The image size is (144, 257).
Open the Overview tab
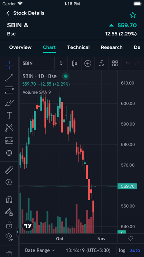20,47
